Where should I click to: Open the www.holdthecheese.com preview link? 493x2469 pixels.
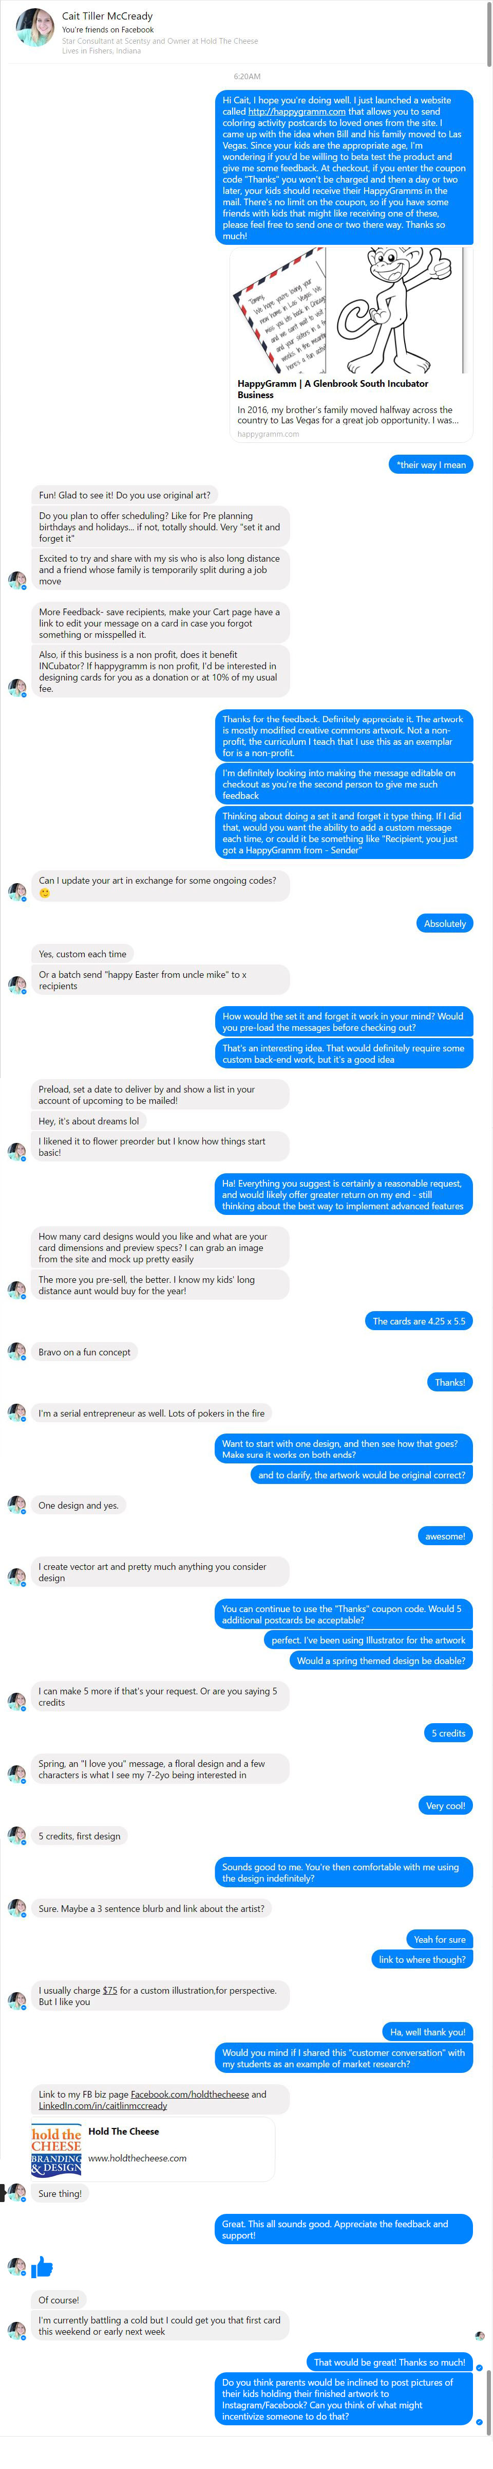[x=137, y=2157]
